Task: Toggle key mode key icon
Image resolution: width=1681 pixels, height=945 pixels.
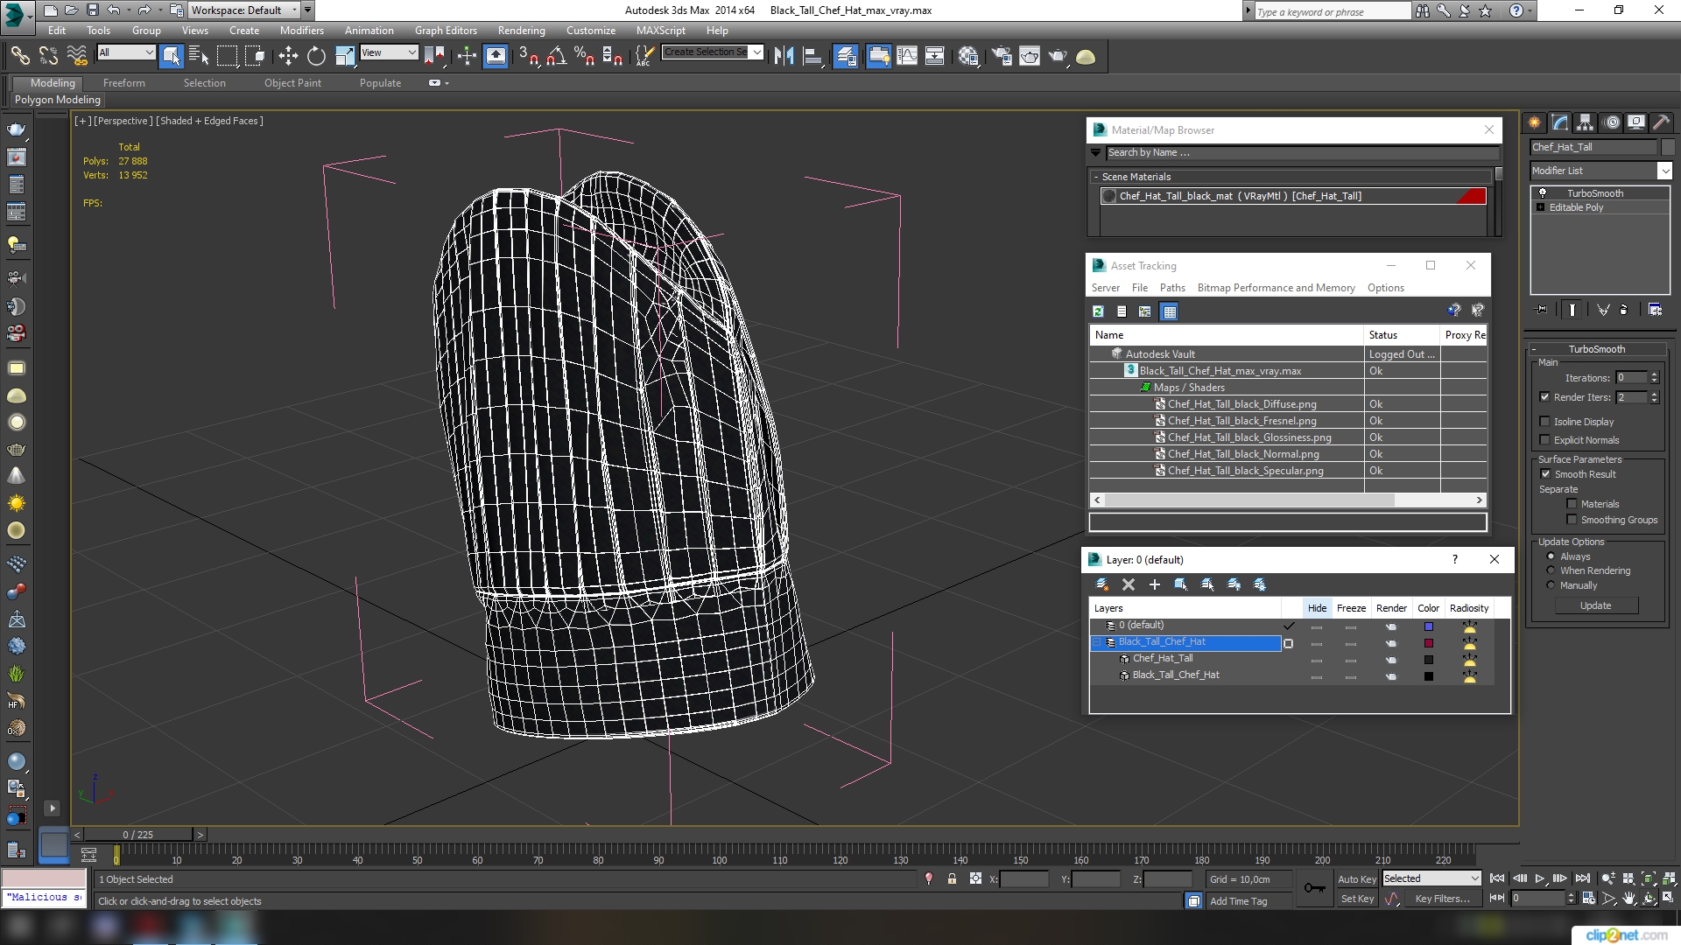Action: [x=1313, y=888]
